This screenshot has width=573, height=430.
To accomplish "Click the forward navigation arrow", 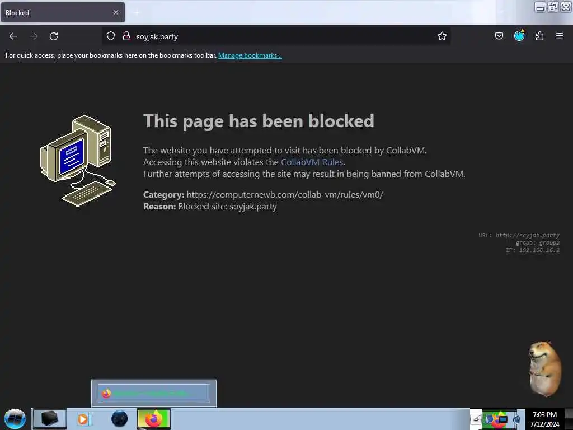I will (x=34, y=36).
